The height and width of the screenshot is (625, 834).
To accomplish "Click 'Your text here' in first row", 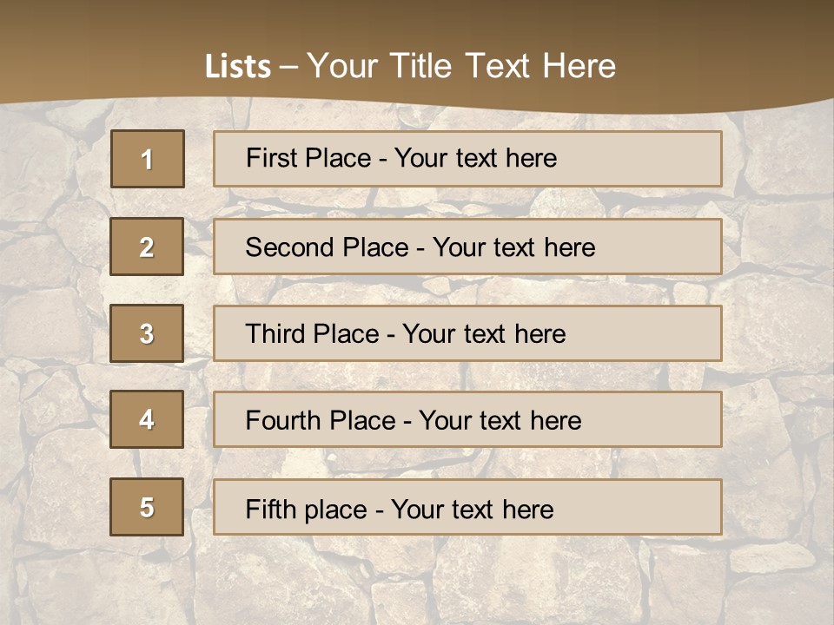I will (x=475, y=158).
